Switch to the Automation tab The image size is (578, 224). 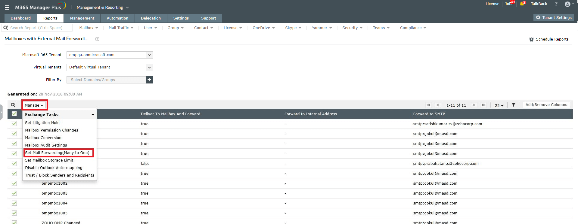(x=117, y=18)
